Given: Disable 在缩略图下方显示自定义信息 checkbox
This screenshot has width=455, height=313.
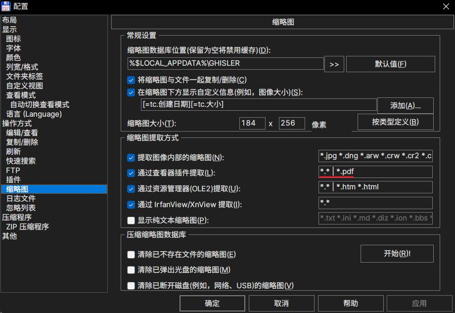Looking at the screenshot, I should pos(131,92).
